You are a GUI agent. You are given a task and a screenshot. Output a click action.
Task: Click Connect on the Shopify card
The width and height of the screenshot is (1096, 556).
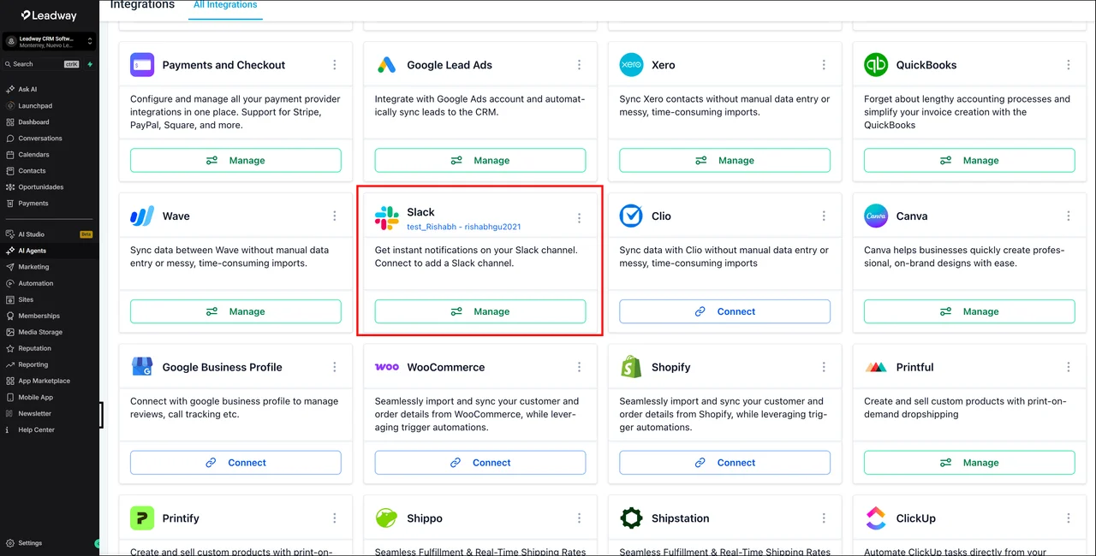[x=725, y=463]
